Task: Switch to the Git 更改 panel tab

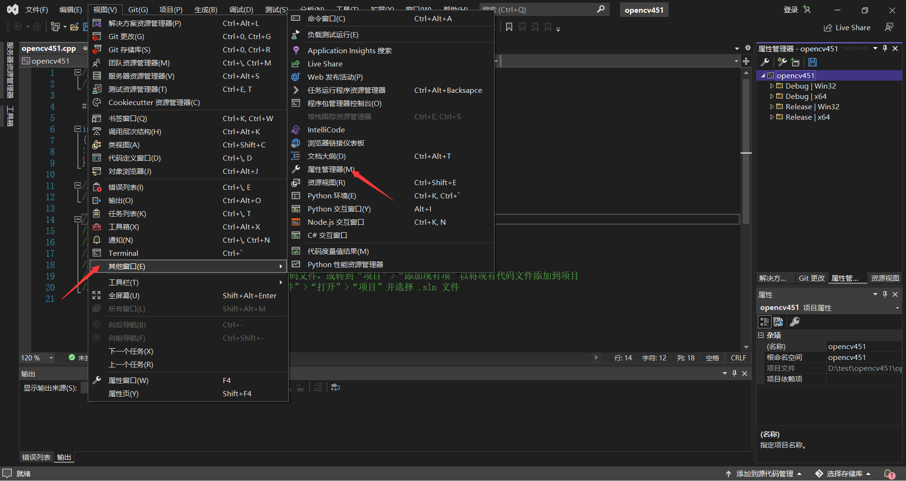Action: (812, 278)
